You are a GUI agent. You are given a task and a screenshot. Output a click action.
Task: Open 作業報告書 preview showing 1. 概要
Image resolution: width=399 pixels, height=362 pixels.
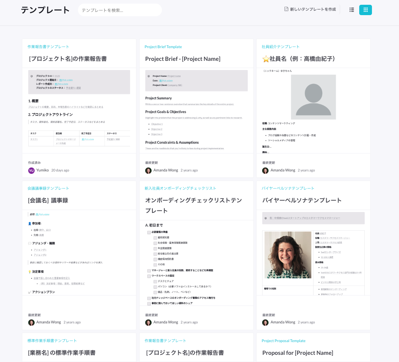click(79, 111)
